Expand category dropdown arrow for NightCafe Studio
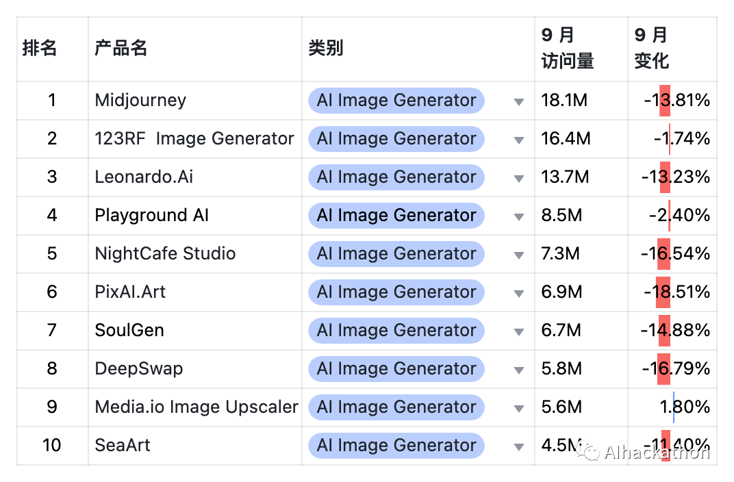Screen dimensions: 734x482 [x=519, y=255]
